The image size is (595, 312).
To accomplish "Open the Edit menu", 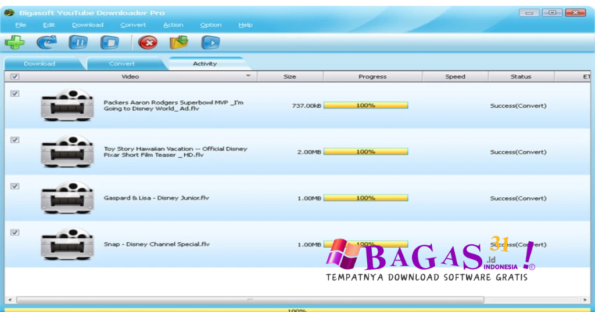I will pyautogui.click(x=49, y=25).
